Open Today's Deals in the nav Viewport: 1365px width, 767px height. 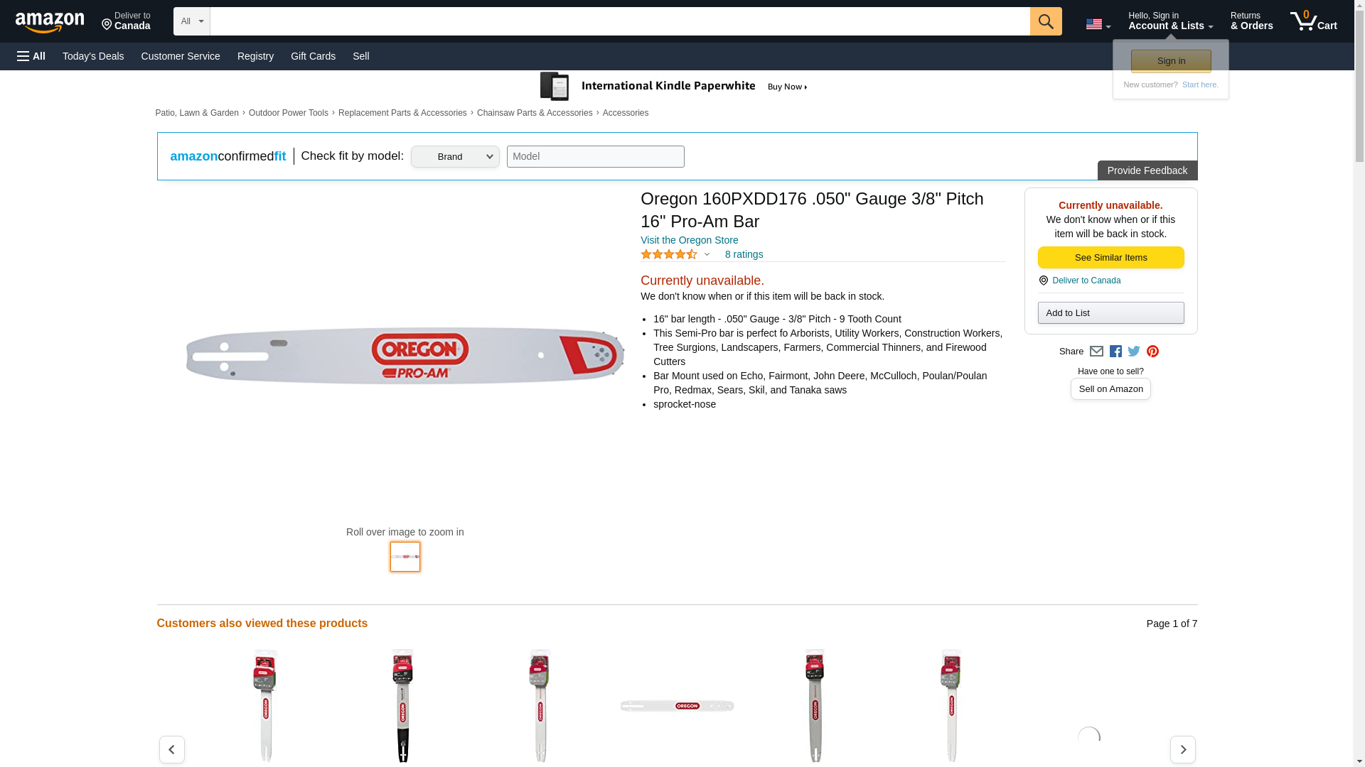tap(93, 56)
